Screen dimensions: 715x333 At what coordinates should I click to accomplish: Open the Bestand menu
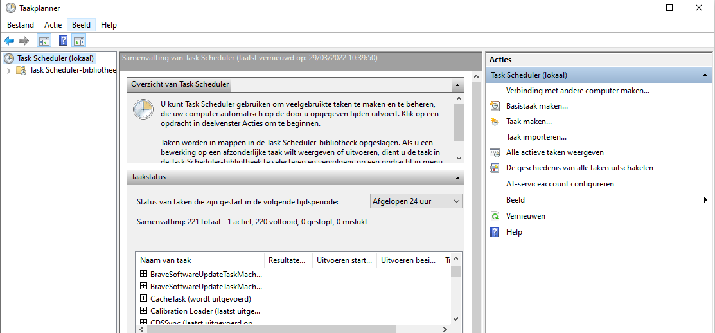click(x=21, y=25)
